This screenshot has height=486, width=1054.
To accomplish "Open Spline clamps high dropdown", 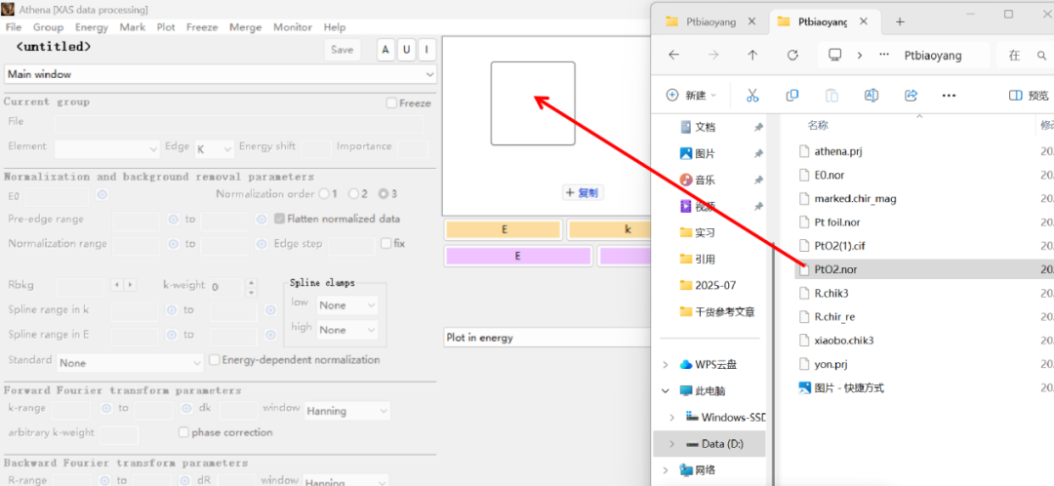I will (x=347, y=330).
